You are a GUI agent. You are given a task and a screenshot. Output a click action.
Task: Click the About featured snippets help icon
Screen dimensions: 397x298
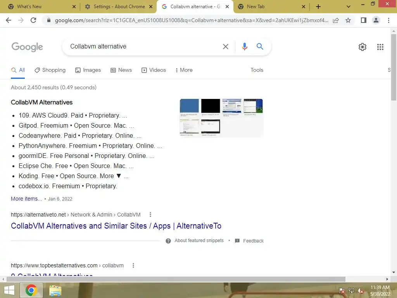coord(168,241)
